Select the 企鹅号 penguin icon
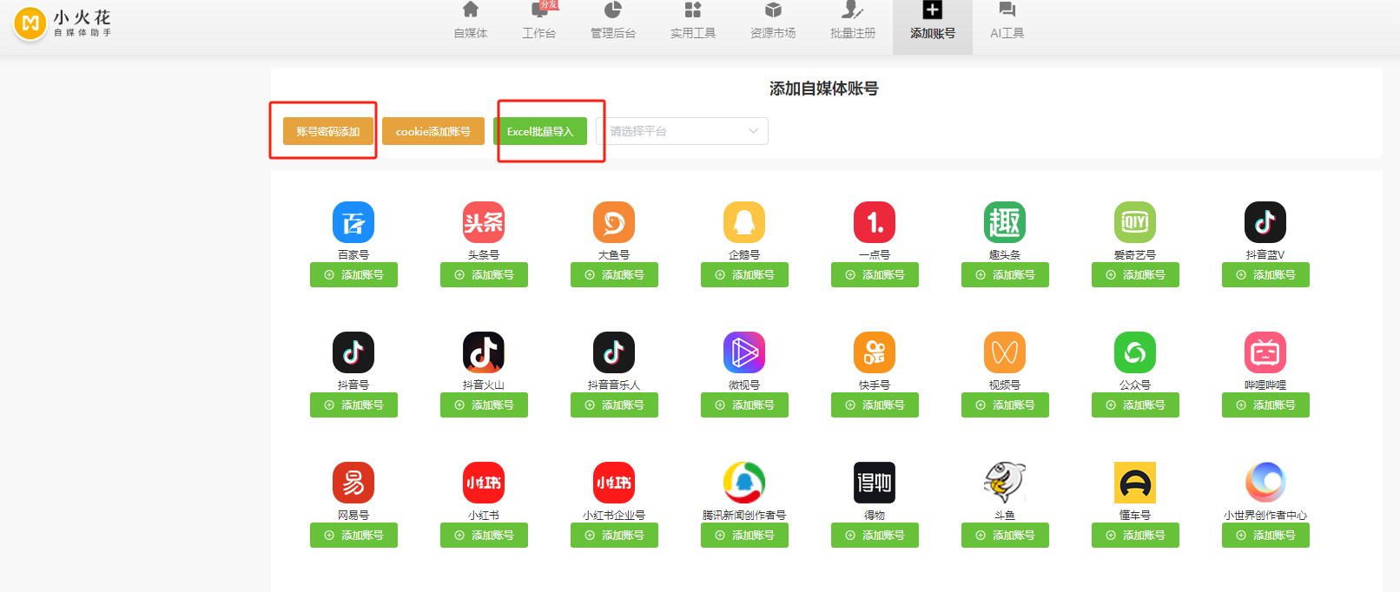This screenshot has width=1400, height=592. click(744, 222)
